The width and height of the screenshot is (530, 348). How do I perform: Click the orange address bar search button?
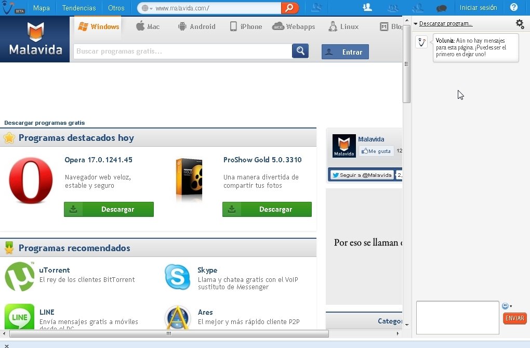tap(289, 8)
